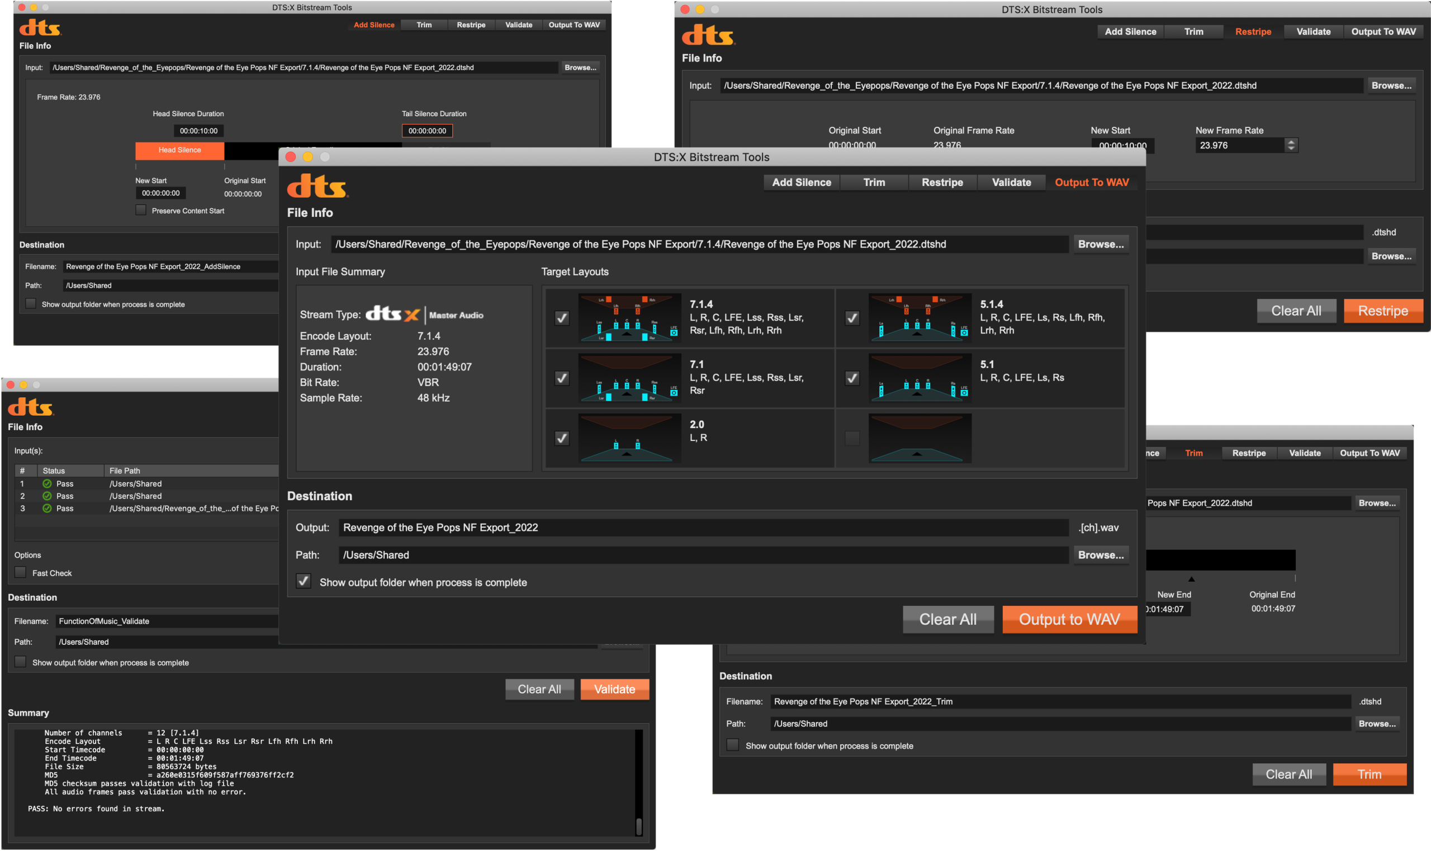Click the New Frame Rate stepper arrows
The image size is (1431, 851).
(x=1291, y=145)
